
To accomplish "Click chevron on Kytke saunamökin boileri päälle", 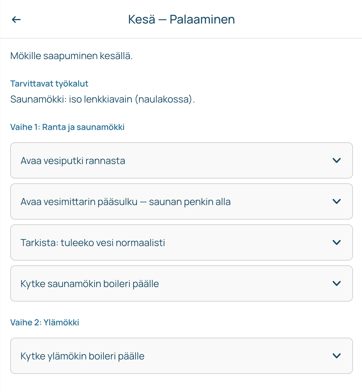I will tap(337, 283).
